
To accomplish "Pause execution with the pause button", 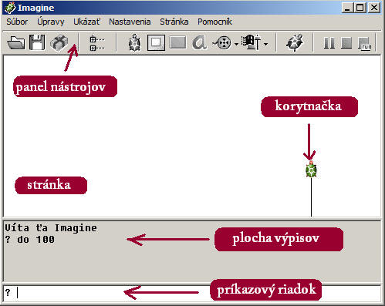I will point(329,42).
